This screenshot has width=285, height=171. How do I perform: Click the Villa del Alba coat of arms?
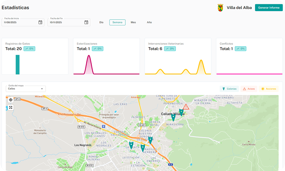pos(220,8)
